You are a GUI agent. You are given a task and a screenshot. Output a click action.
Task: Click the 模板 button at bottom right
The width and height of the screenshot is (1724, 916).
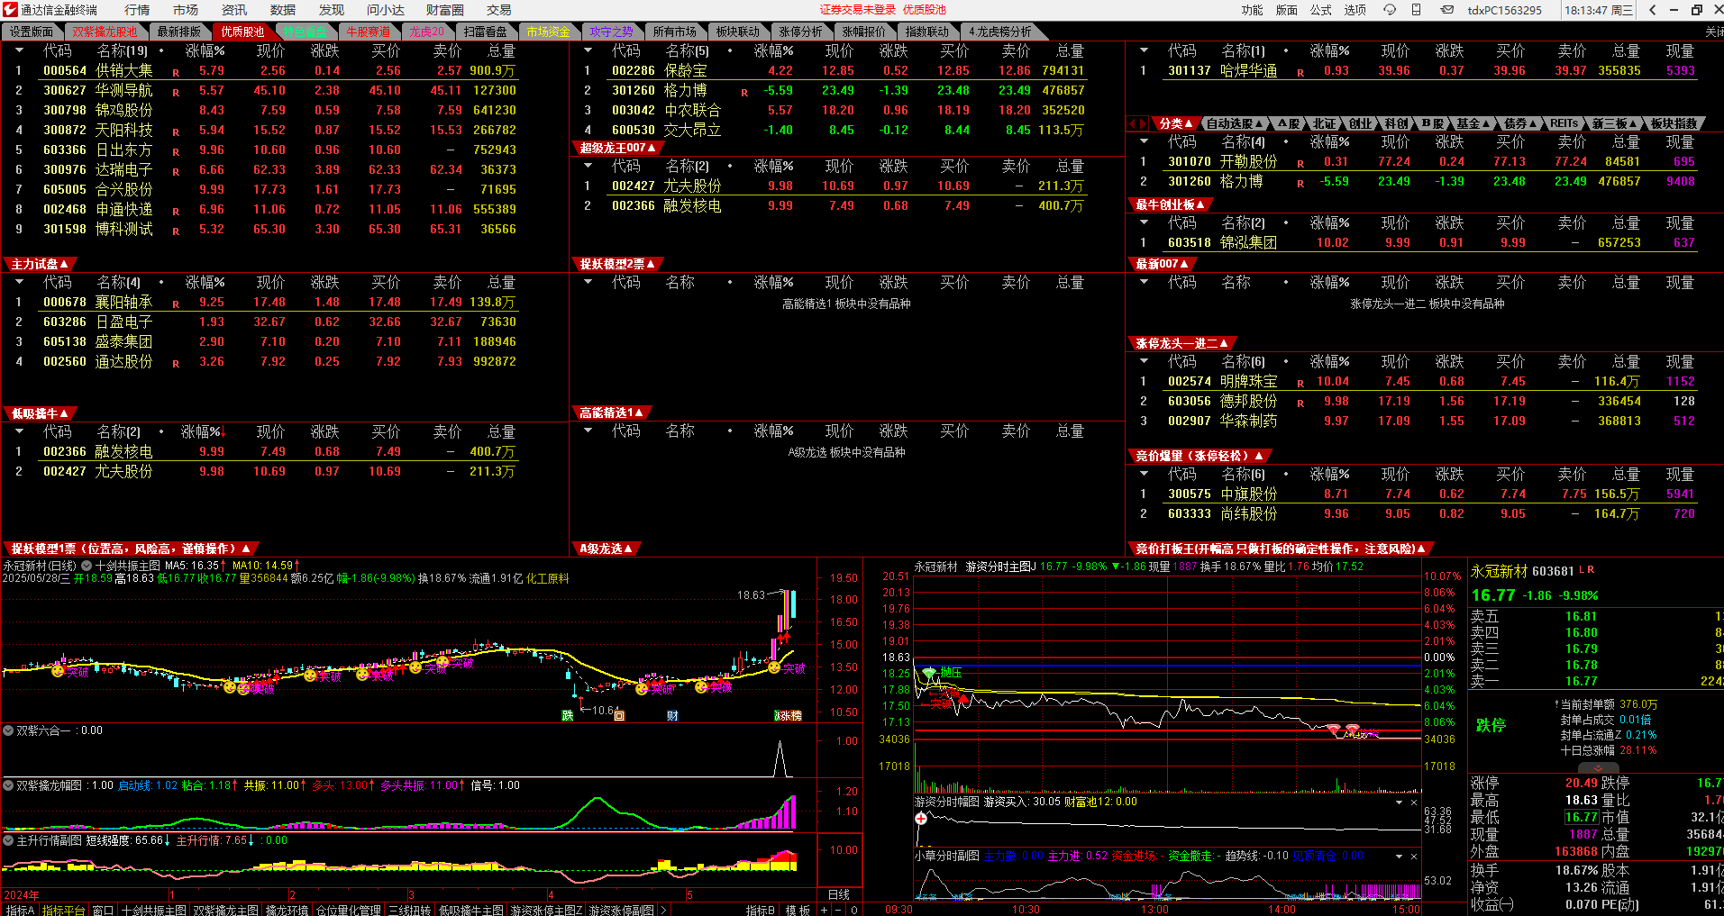click(x=797, y=910)
